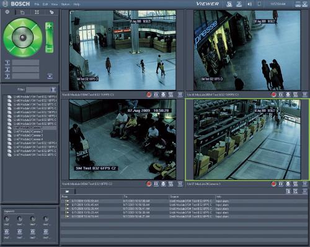The height and width of the screenshot is (247, 310).
Task: Open the Help menu
Action: (x=76, y=4)
